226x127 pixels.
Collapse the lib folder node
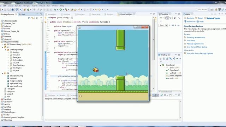[3, 73]
